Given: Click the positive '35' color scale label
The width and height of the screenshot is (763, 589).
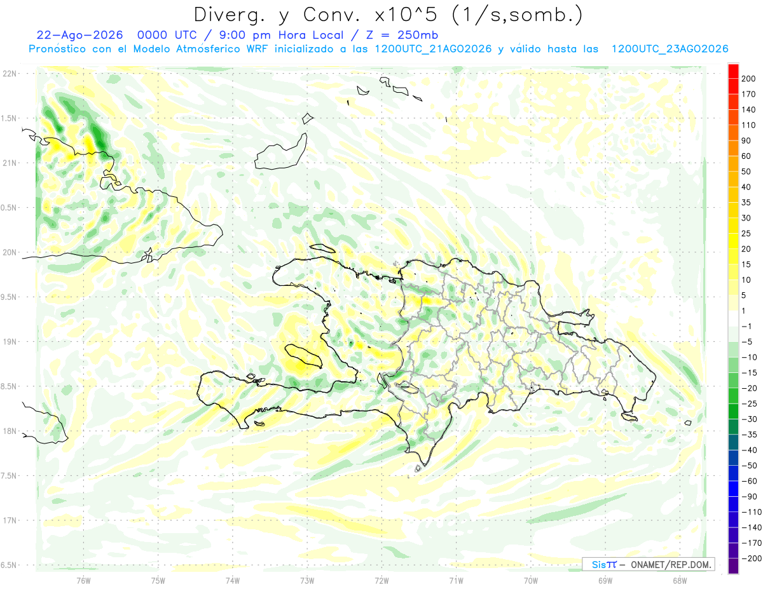Looking at the screenshot, I should 747,203.
